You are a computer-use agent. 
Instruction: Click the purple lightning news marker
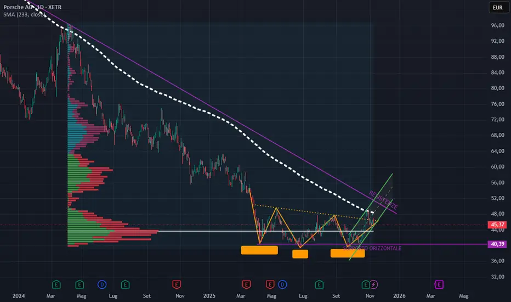pyautogui.click(x=374, y=284)
